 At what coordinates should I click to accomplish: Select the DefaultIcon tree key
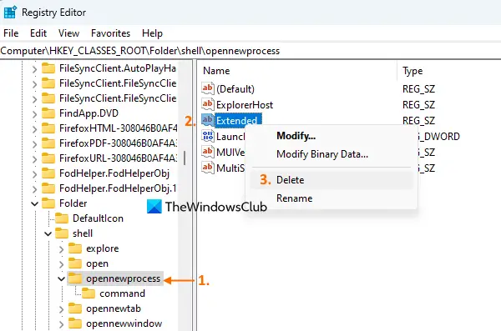98,218
